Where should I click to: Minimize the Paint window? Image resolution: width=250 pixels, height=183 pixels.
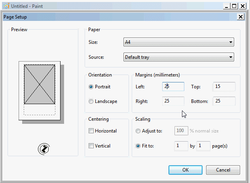[x=227, y=6]
